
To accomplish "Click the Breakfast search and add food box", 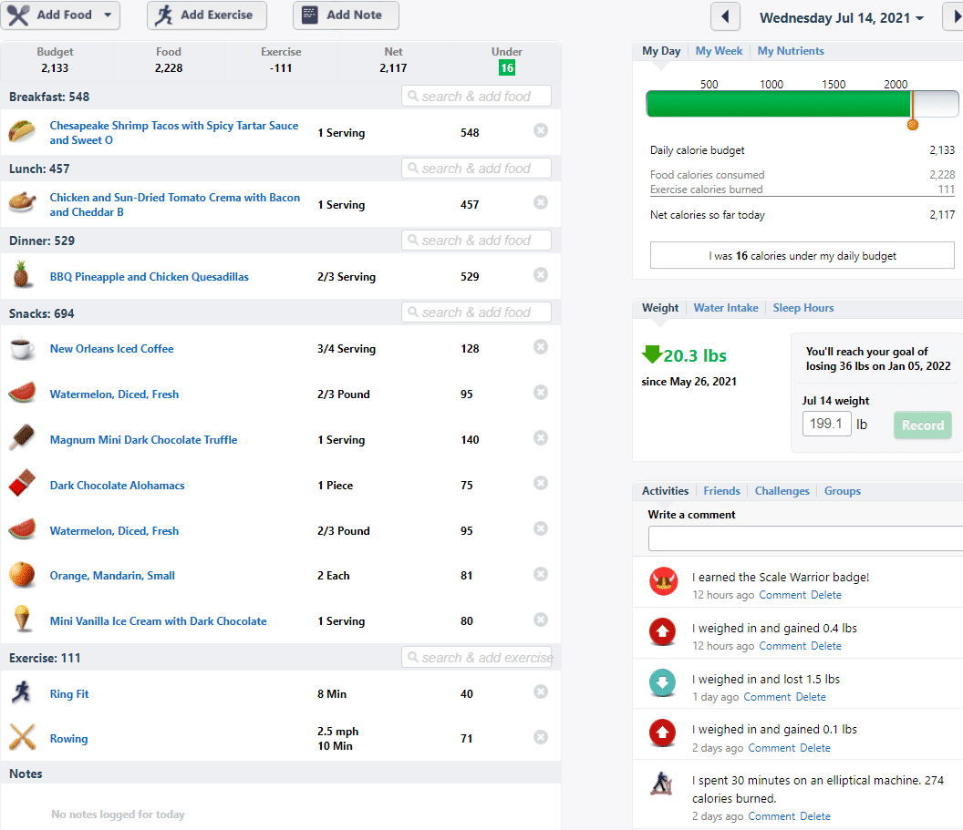I will 476,97.
